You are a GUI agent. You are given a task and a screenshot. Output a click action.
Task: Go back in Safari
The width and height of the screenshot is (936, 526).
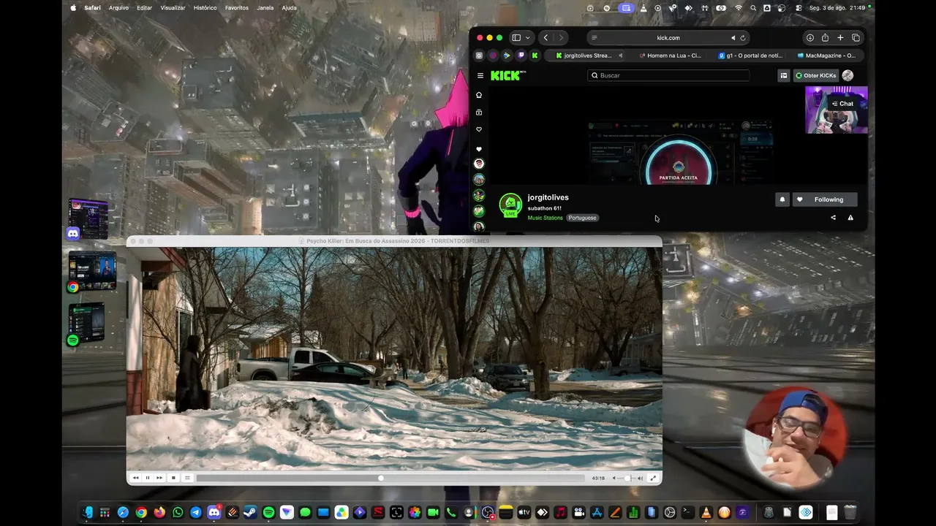546,38
